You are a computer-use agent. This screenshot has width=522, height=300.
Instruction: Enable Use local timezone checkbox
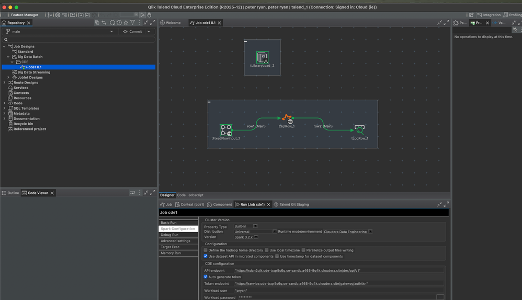click(266, 250)
